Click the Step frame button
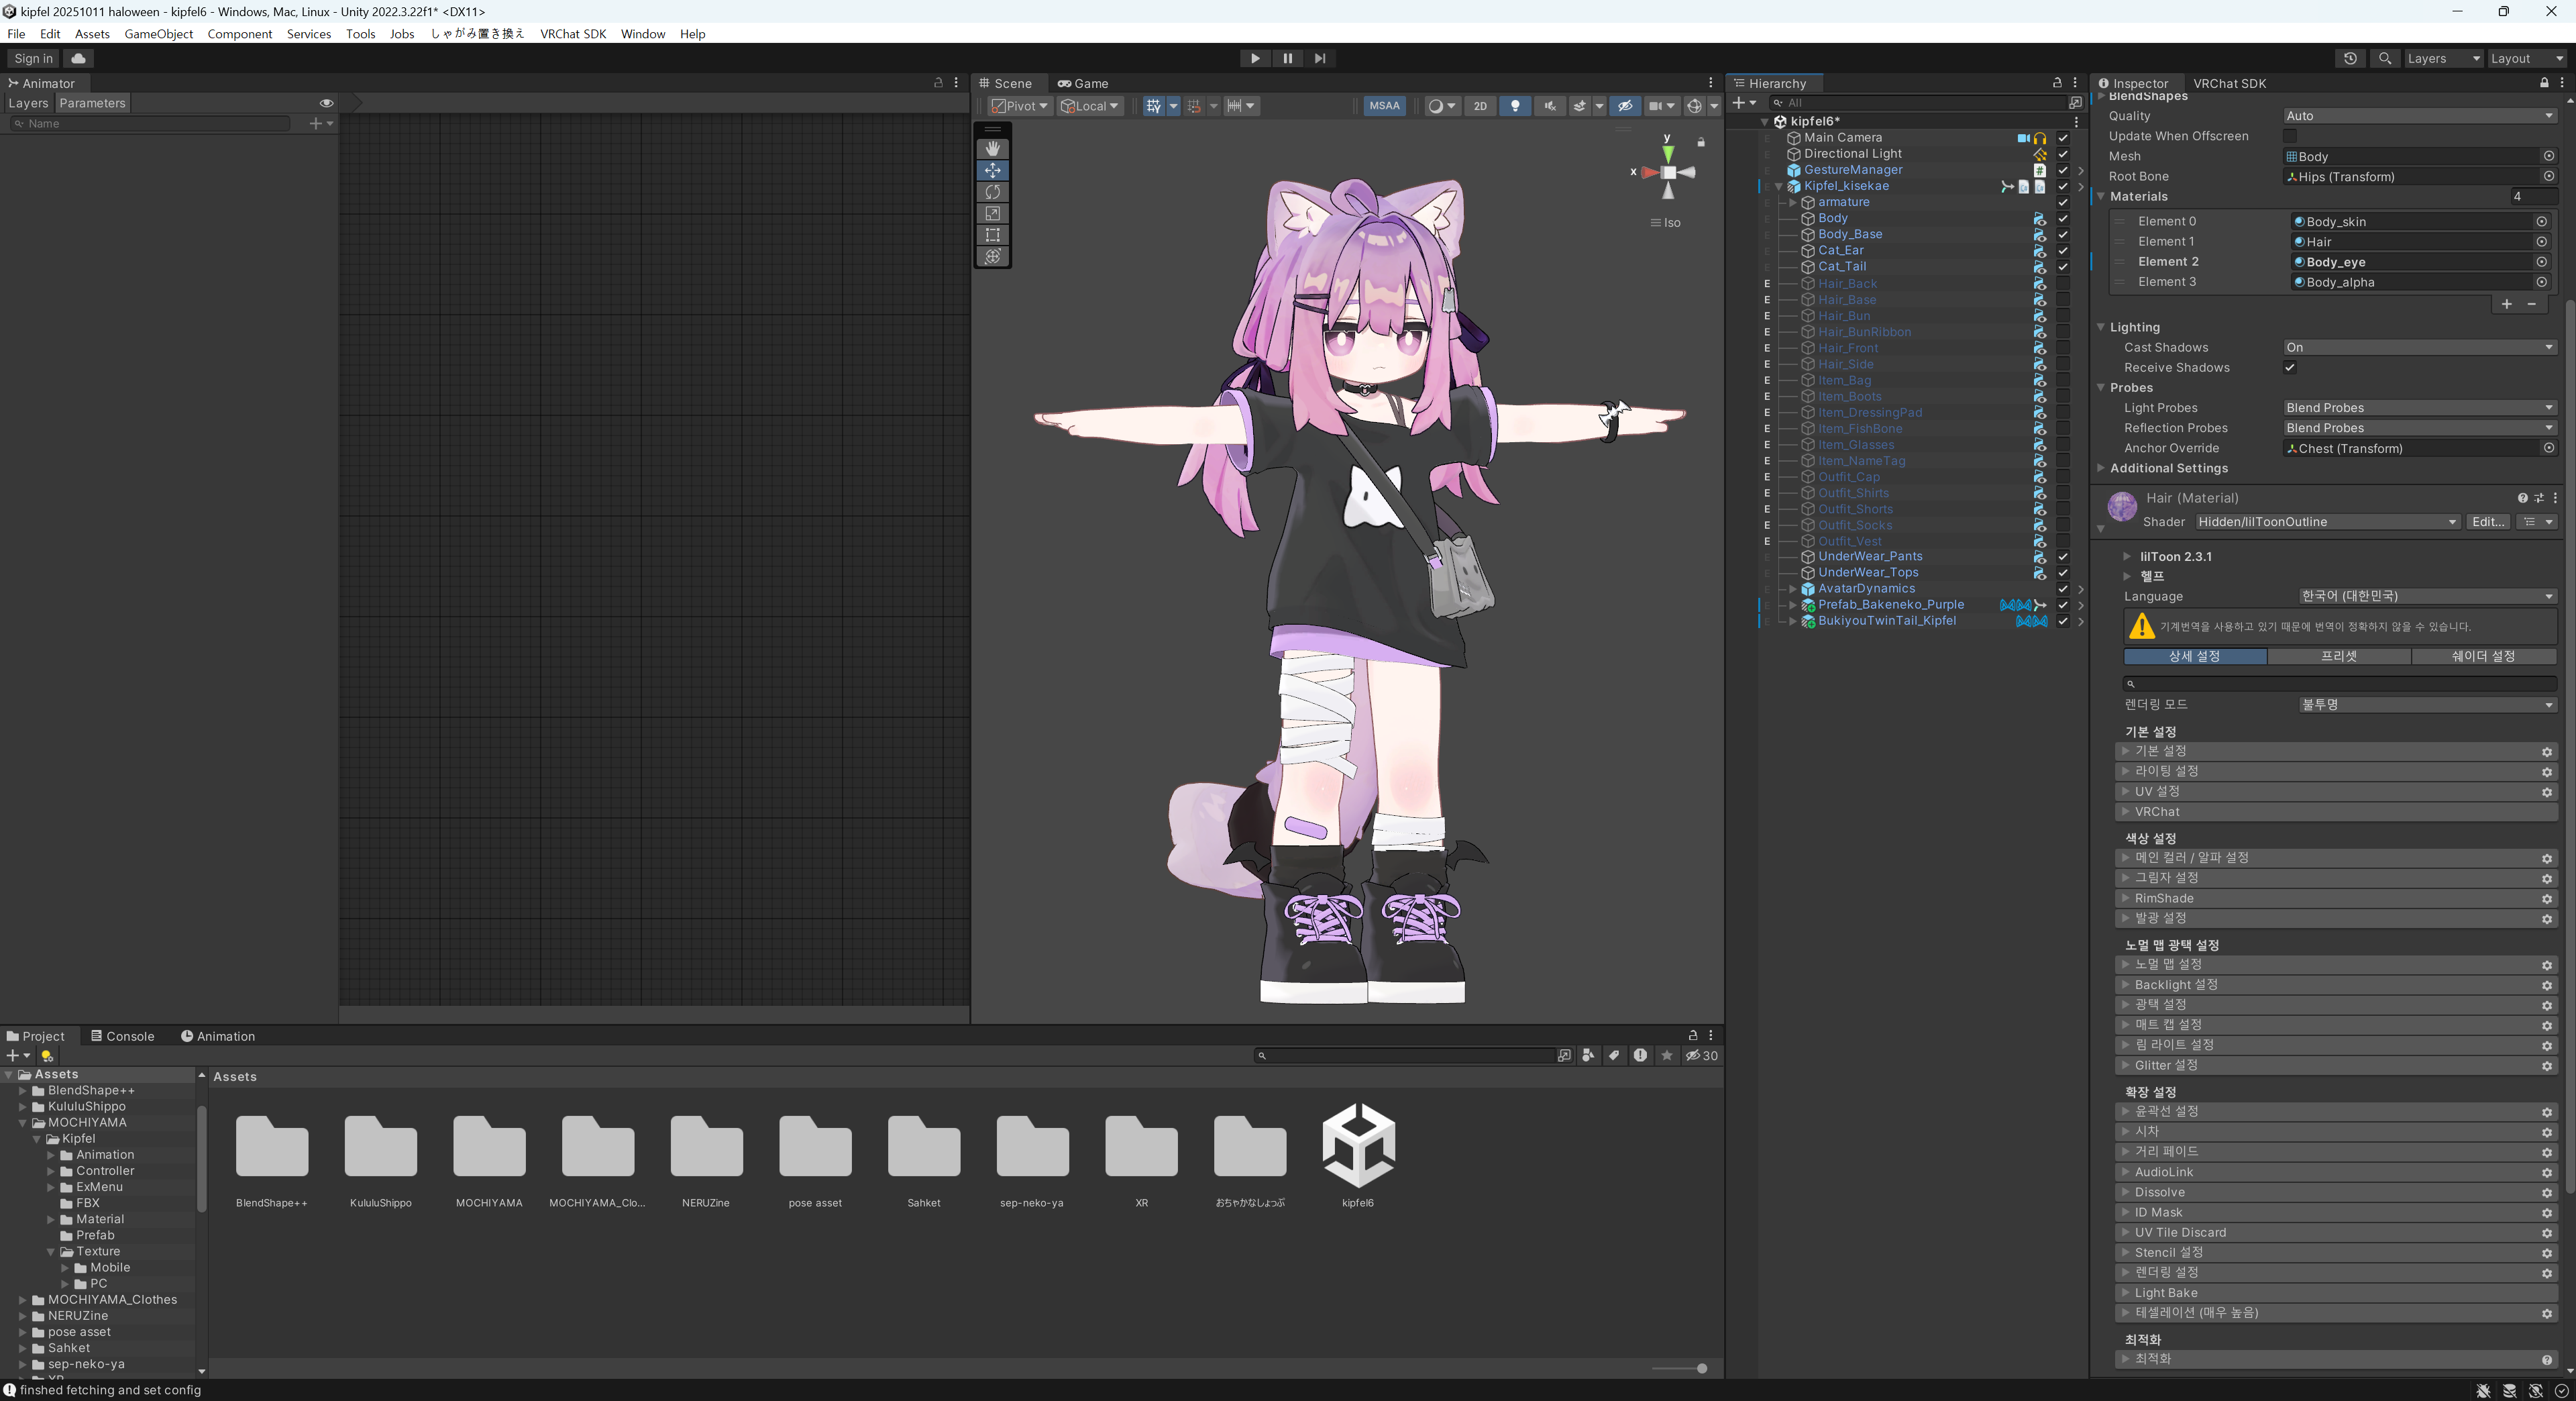The image size is (2576, 1401). point(1320,58)
